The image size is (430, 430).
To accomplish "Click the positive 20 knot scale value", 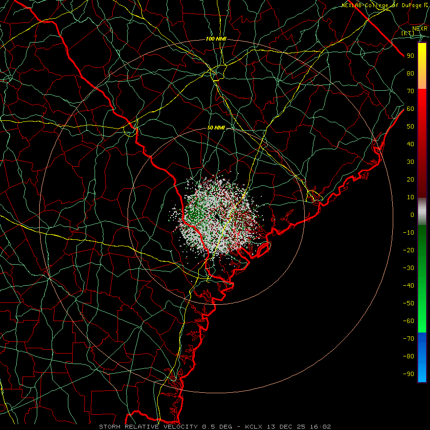I will (410, 179).
